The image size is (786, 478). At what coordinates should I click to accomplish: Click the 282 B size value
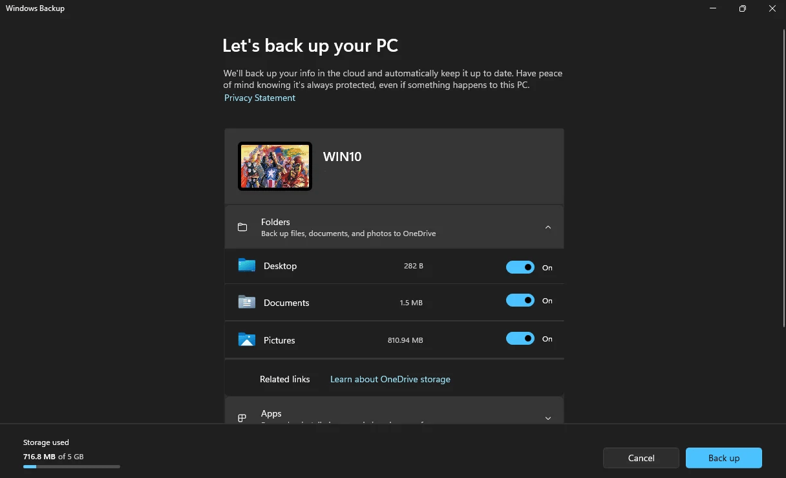coord(413,266)
